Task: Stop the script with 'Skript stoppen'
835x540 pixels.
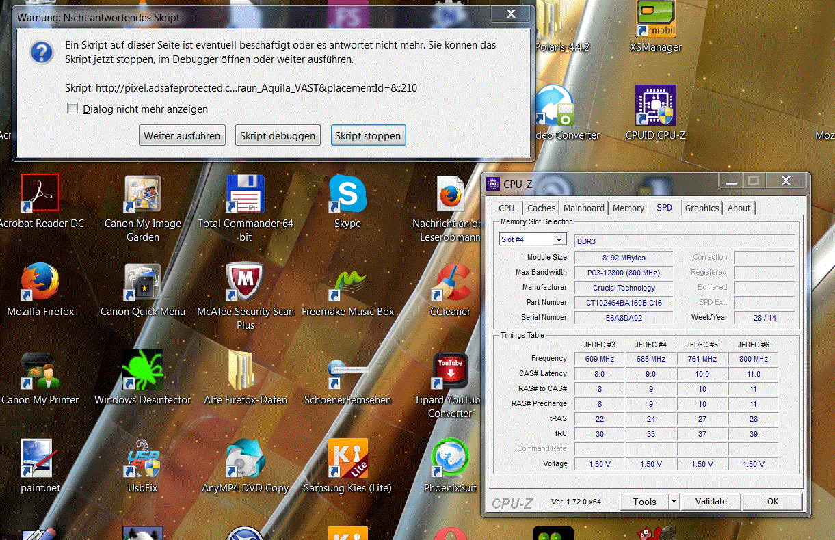Action: (x=368, y=135)
